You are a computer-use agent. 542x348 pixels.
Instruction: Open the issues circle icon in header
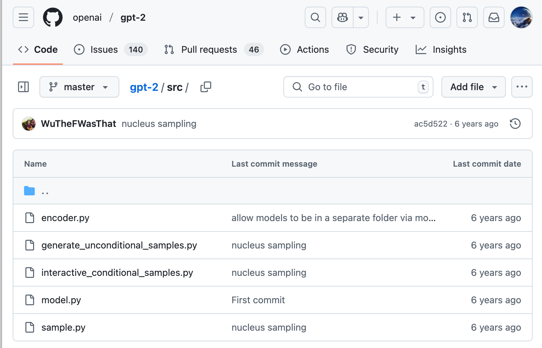[x=440, y=17]
